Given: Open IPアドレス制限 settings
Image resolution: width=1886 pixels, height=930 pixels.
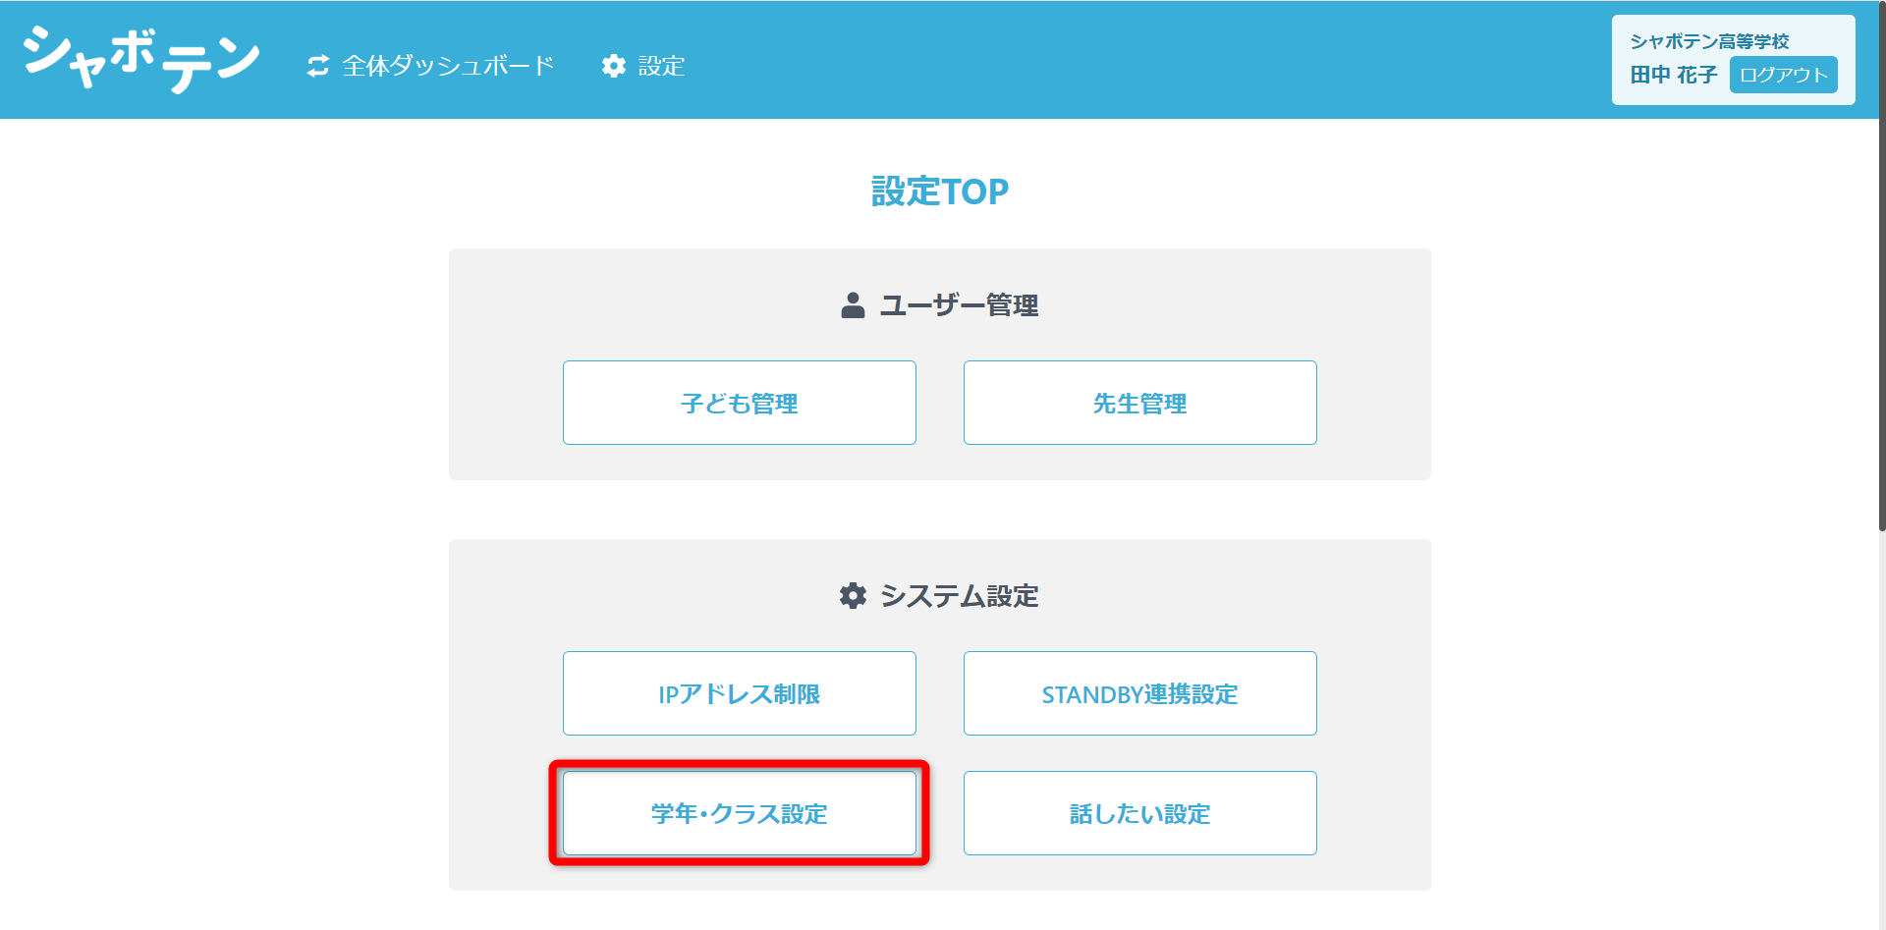Looking at the screenshot, I should click(740, 693).
